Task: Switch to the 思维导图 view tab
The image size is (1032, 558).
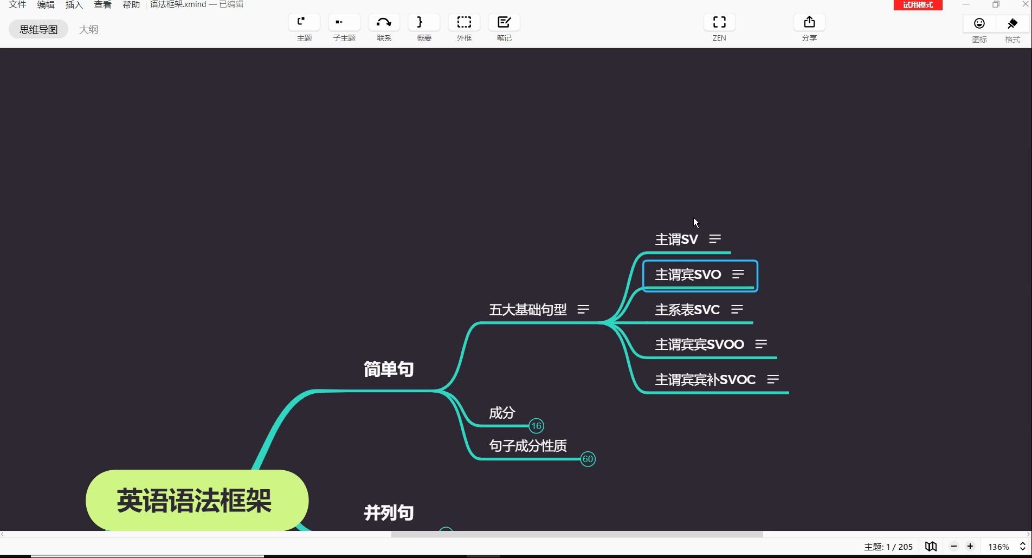Action: (x=38, y=29)
